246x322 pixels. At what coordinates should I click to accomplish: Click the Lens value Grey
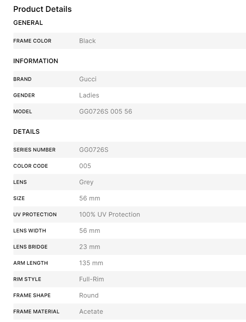click(86, 182)
